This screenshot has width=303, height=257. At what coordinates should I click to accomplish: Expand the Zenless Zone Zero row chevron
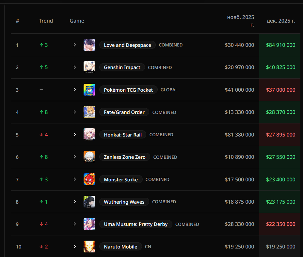coord(75,157)
